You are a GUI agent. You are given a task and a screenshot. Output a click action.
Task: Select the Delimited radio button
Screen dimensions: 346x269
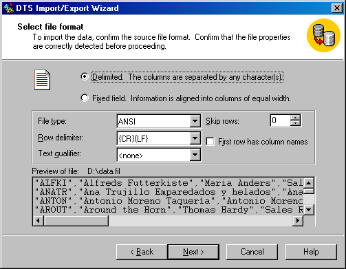point(85,76)
